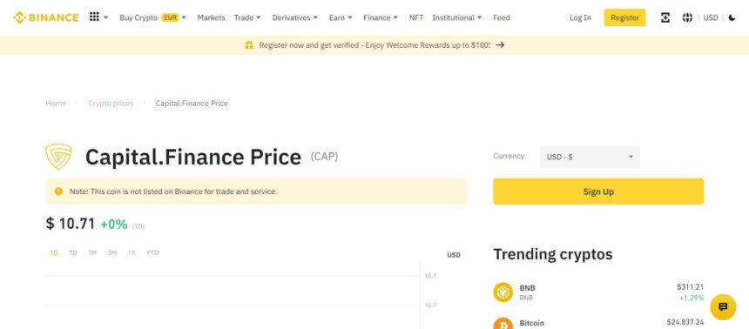Open the Currency USD - $ dropdown
Viewport: 749px width, 329px height.
(590, 157)
